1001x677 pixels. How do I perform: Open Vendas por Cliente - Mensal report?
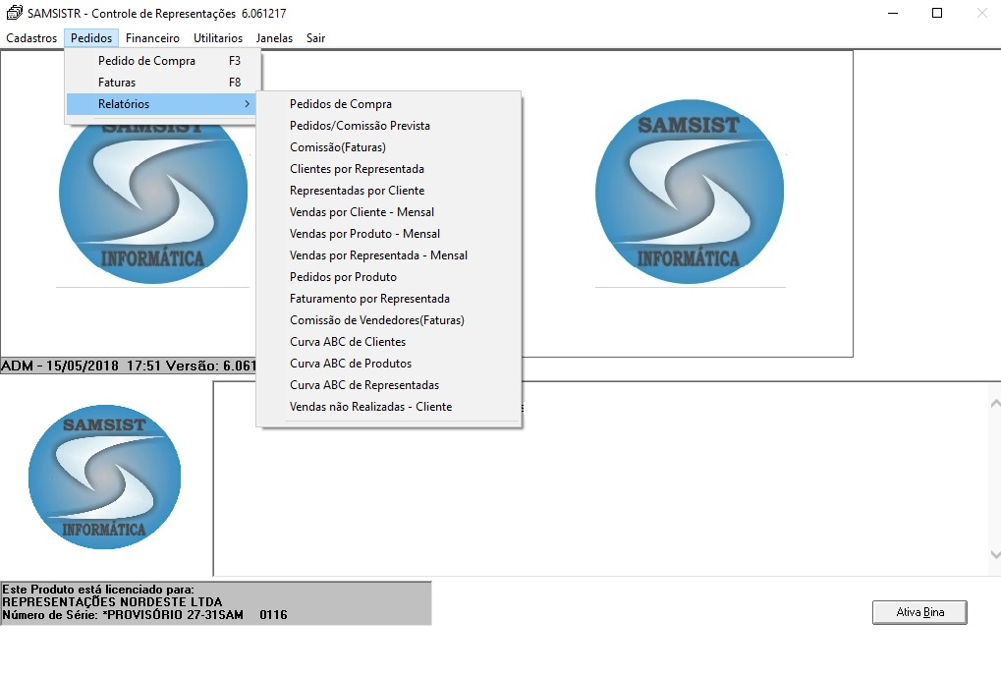coord(389,212)
